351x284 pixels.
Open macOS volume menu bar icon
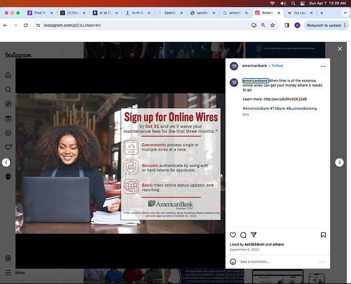283,3
